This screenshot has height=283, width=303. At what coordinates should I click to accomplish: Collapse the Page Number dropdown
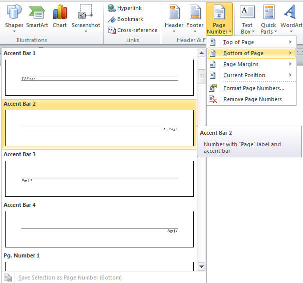pyautogui.click(x=219, y=19)
